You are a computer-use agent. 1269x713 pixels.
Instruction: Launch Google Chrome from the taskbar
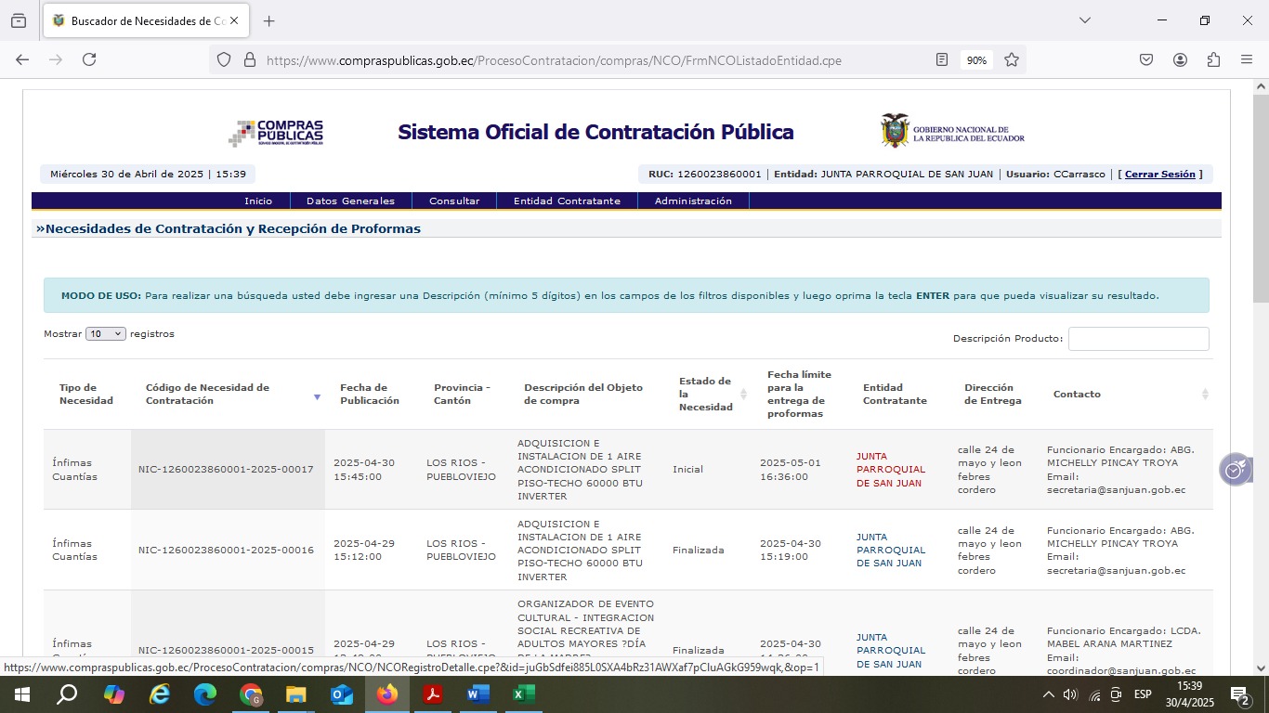coord(251,694)
